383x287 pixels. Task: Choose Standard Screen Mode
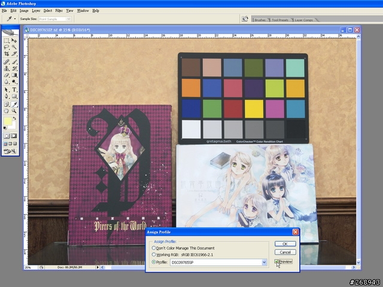5,143
